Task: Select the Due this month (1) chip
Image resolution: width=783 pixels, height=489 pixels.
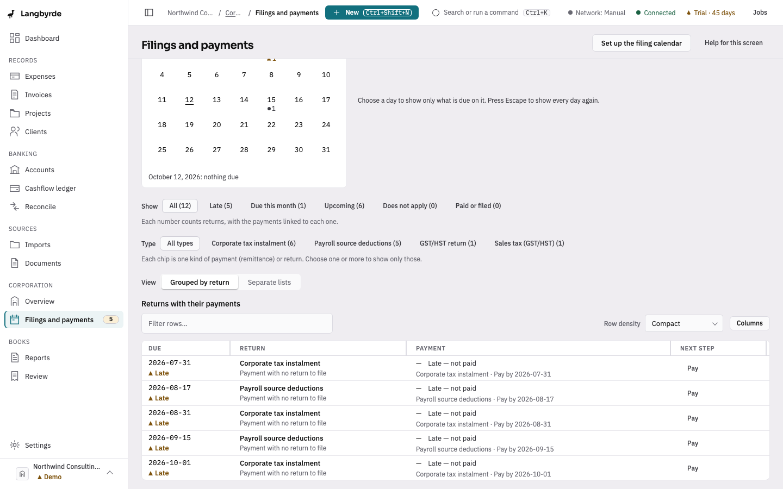Action: [278, 206]
